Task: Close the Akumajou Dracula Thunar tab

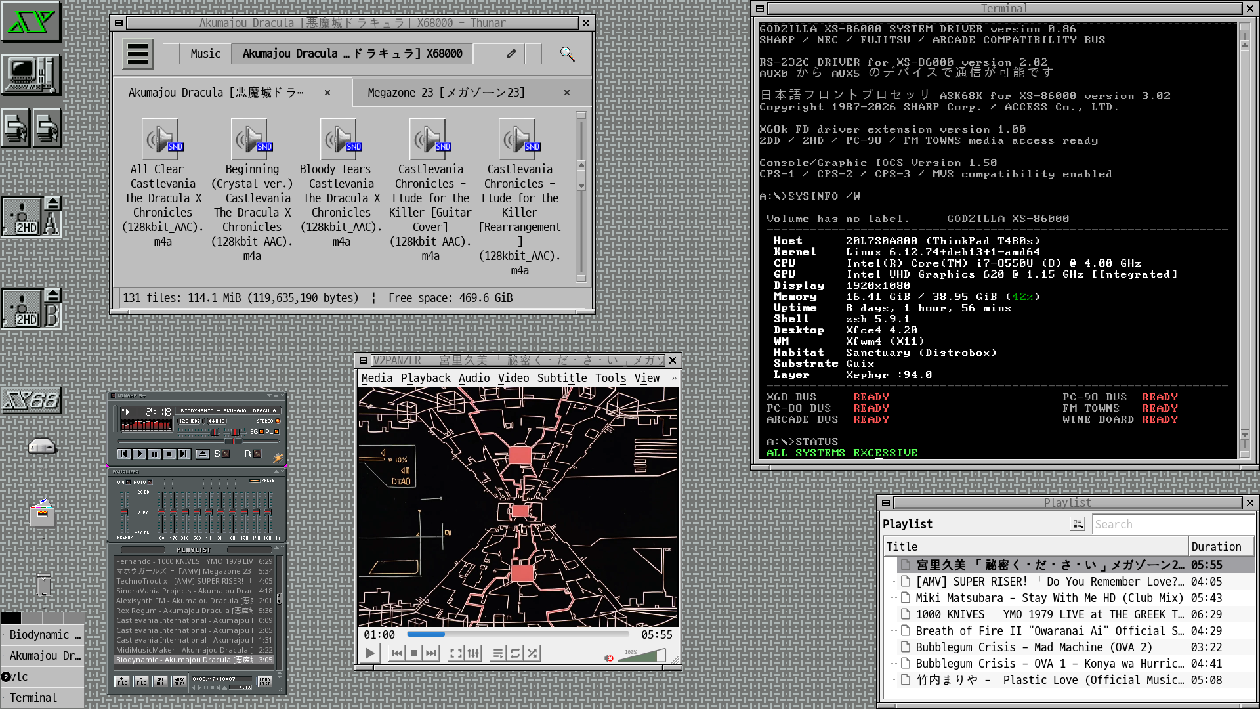Action: coord(327,93)
